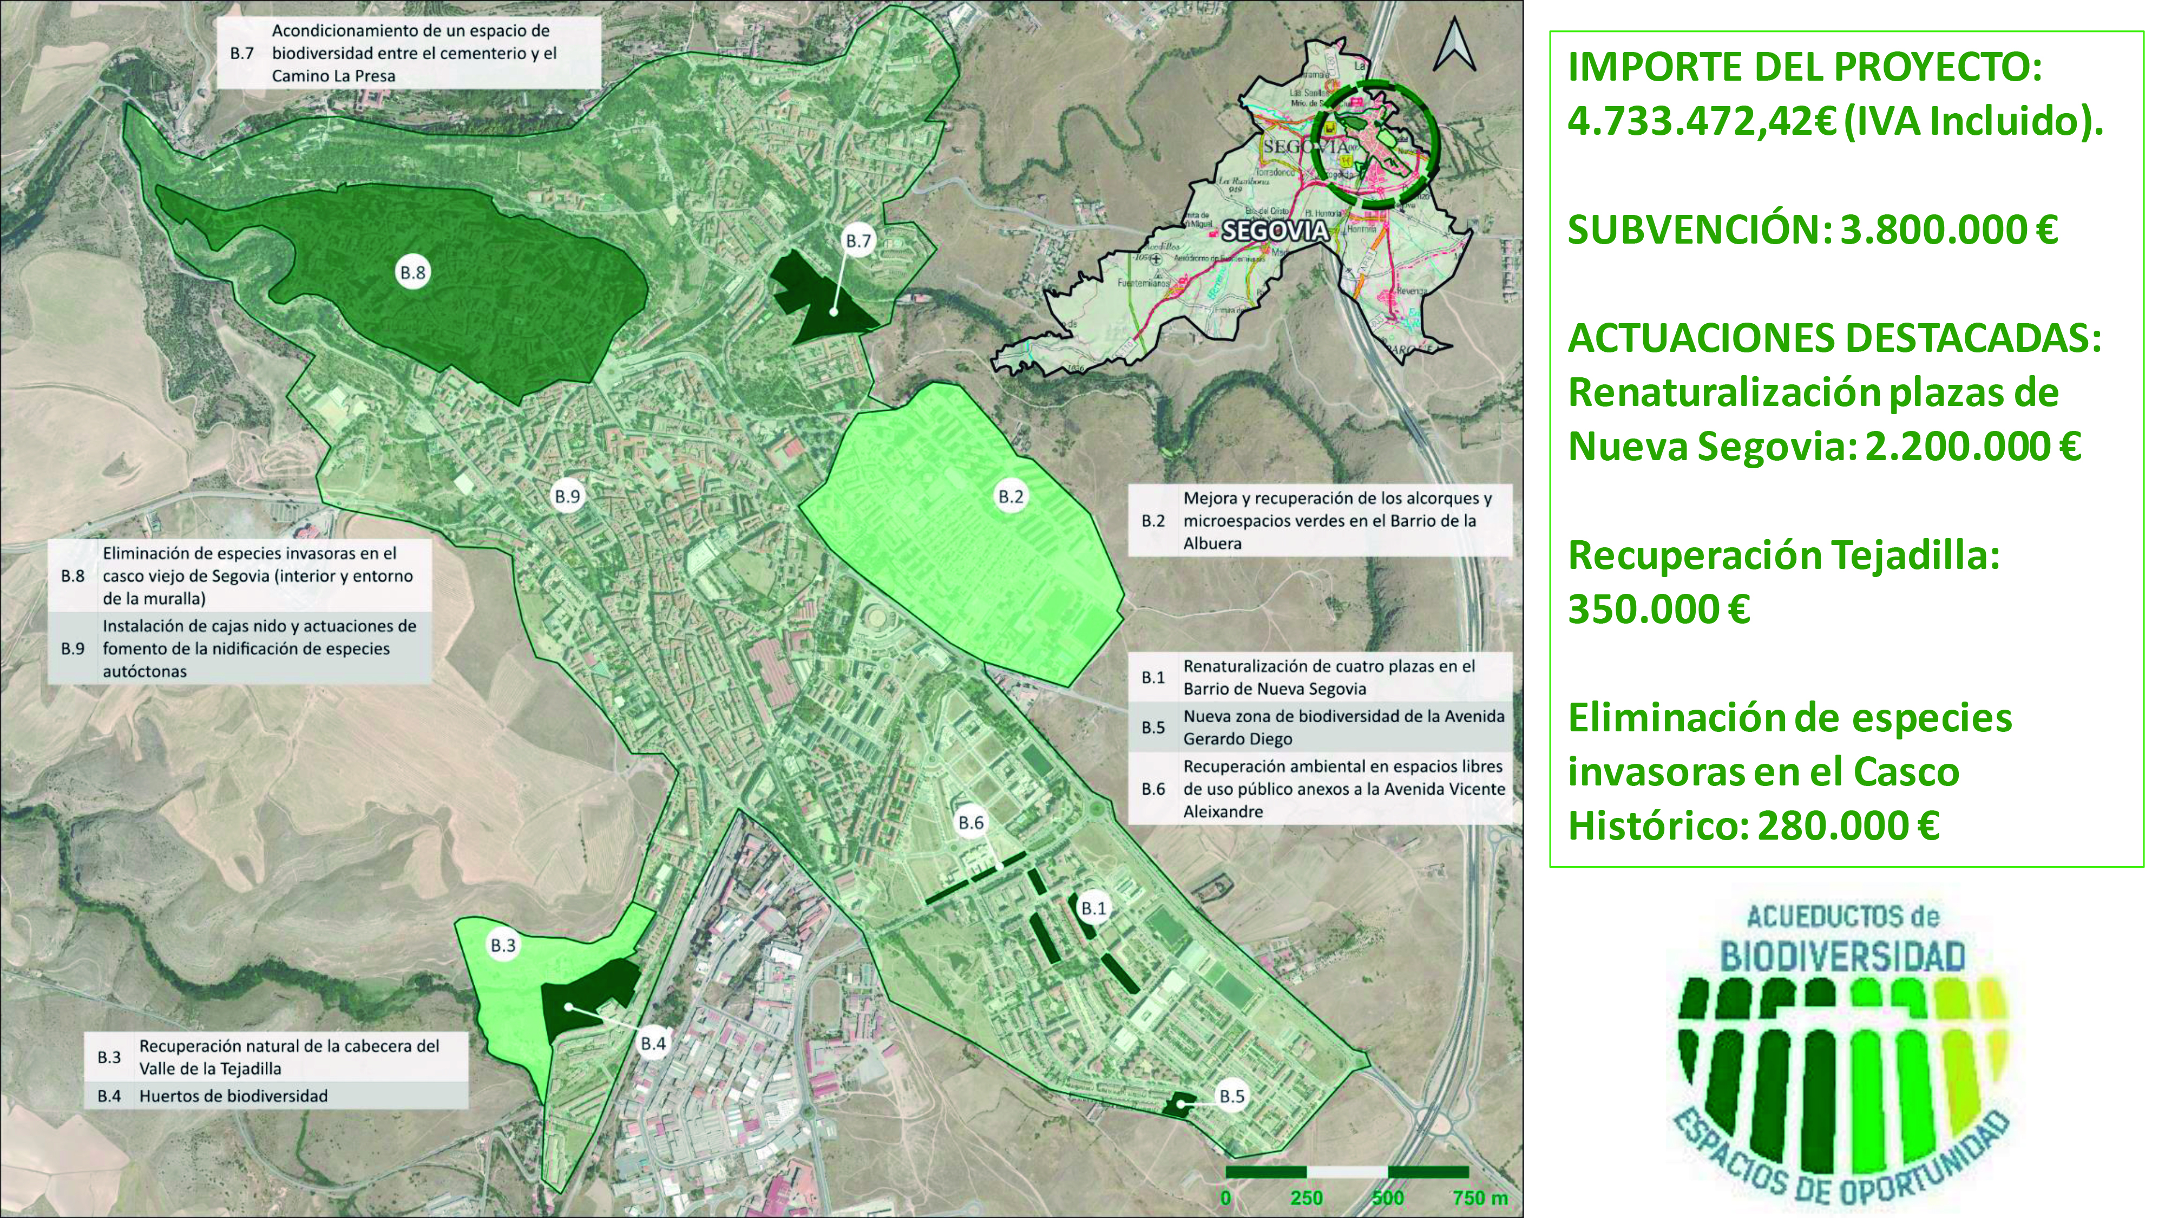The width and height of the screenshot is (2165, 1218).
Task: Select the B.8 legend entry on invasive species
Action: (x=240, y=576)
